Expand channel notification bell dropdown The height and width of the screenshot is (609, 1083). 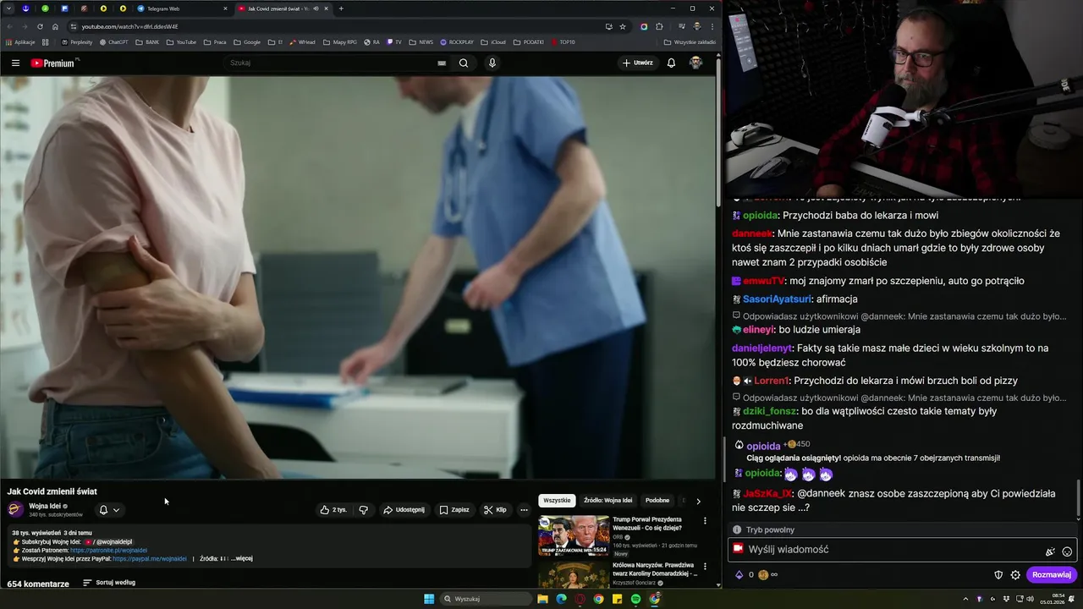[109, 510]
